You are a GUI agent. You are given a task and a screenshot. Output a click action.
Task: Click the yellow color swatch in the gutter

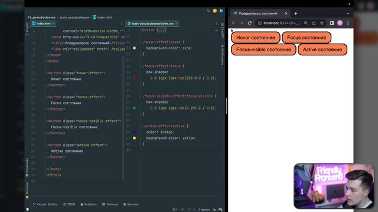(x=135, y=138)
